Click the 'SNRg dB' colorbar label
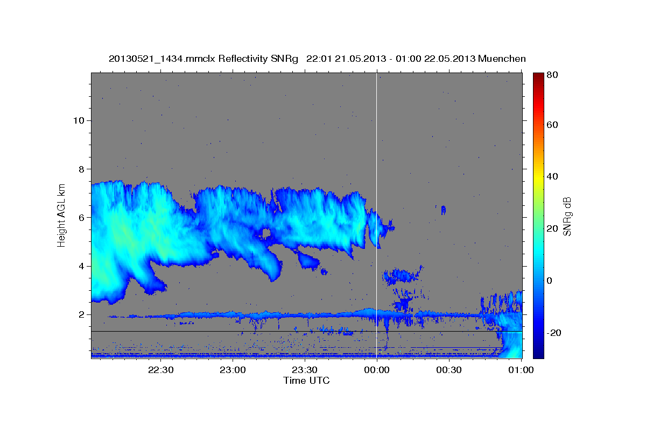This screenshot has width=646, height=430. 566,216
